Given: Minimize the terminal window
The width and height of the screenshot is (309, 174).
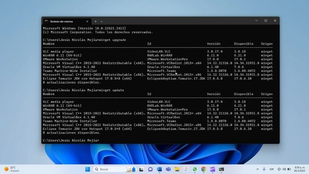Looking at the screenshot, I should click(256, 20).
